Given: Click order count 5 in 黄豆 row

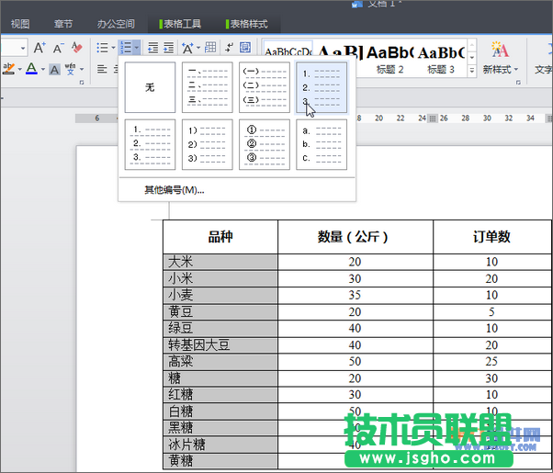Looking at the screenshot, I should [x=491, y=311].
